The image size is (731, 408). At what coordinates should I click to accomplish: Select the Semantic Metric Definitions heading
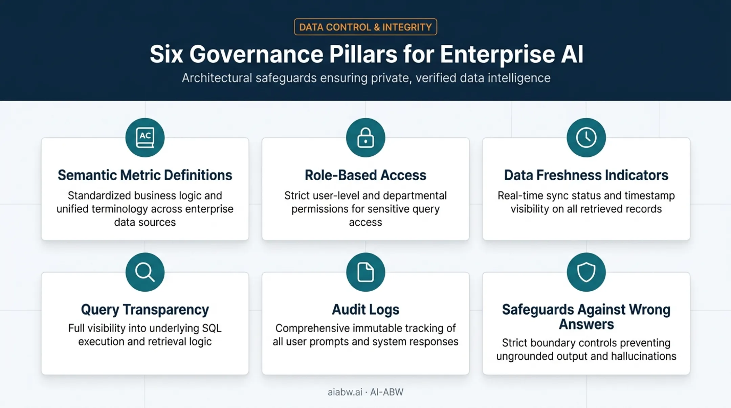145,175
